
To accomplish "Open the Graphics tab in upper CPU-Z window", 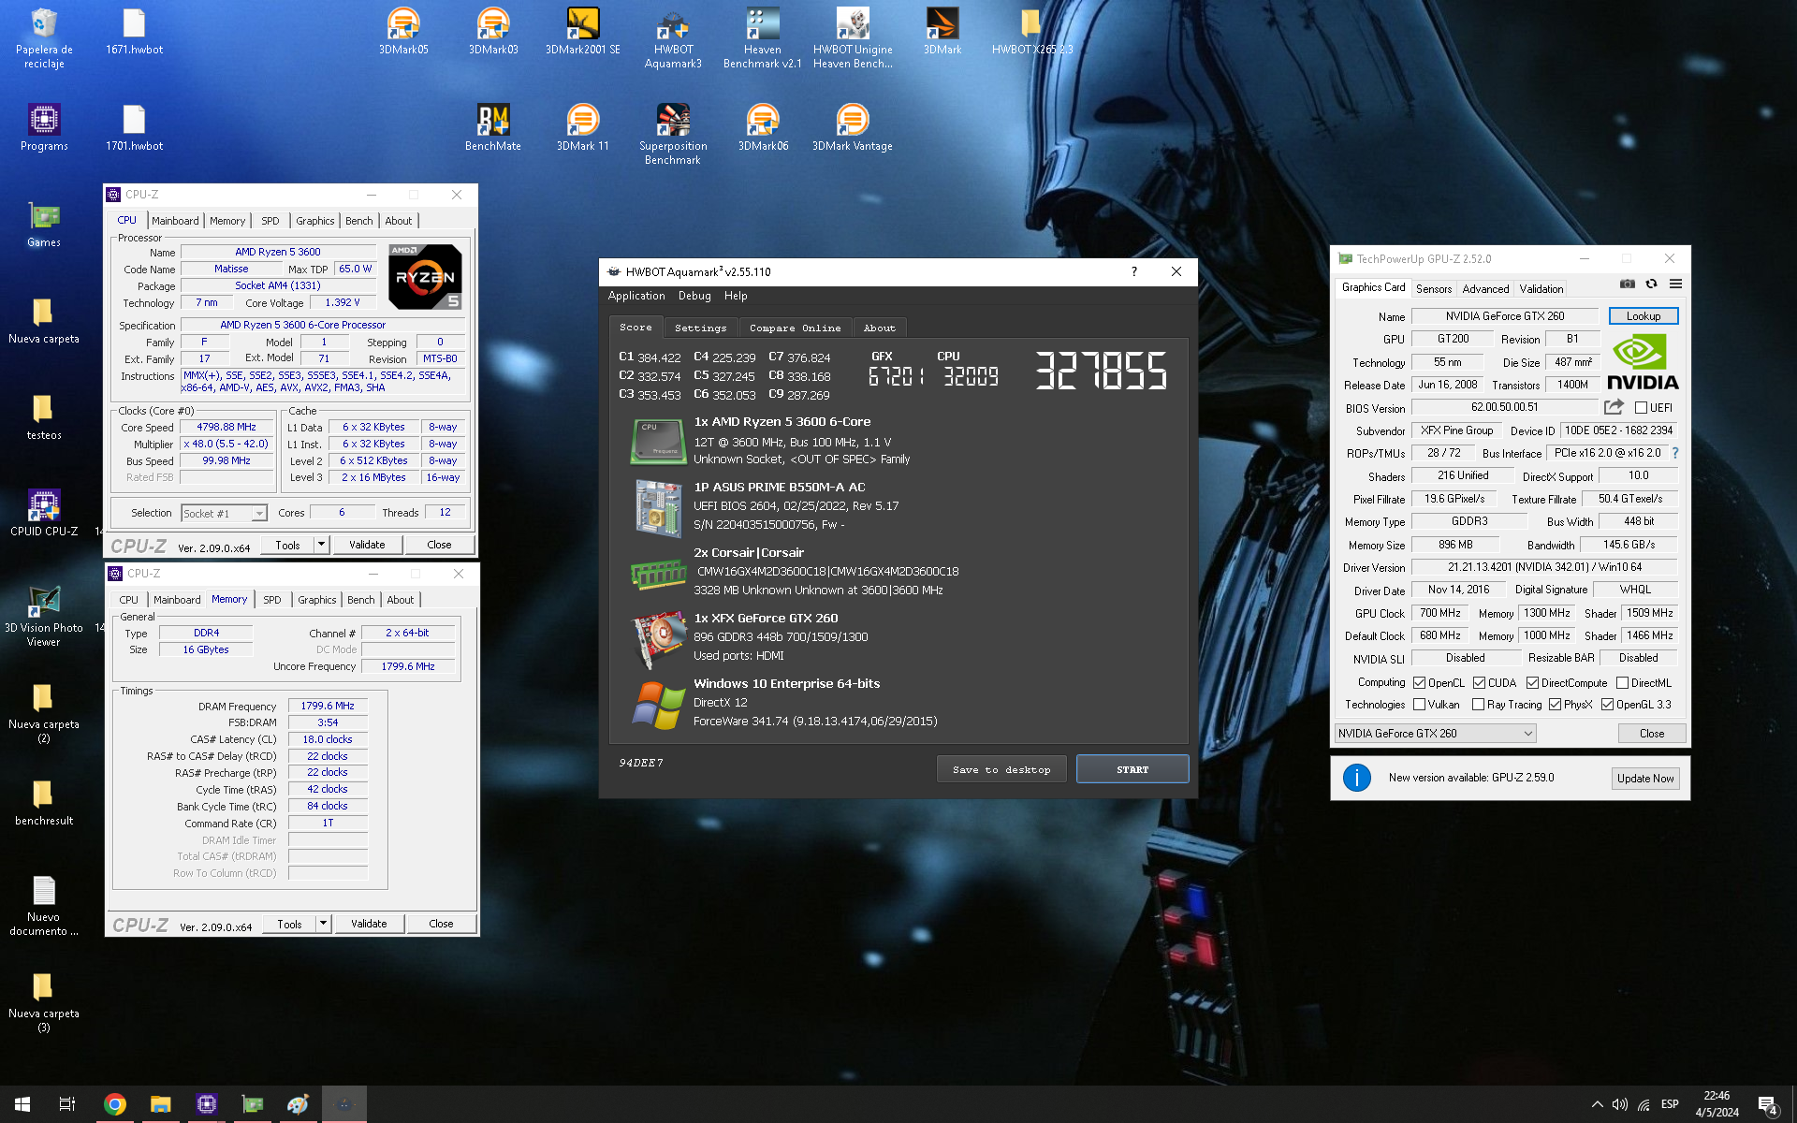I will pos(315,221).
